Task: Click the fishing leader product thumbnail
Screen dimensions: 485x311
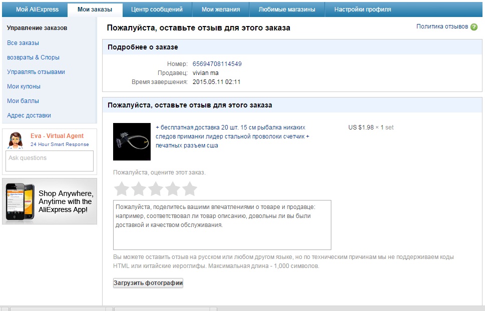Action: pos(132,141)
